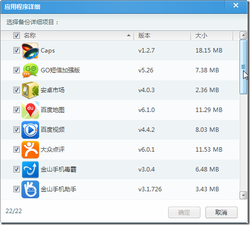Toggle the select-all checkbox in the header
The height and width of the screenshot is (225, 250).
coord(16,35)
